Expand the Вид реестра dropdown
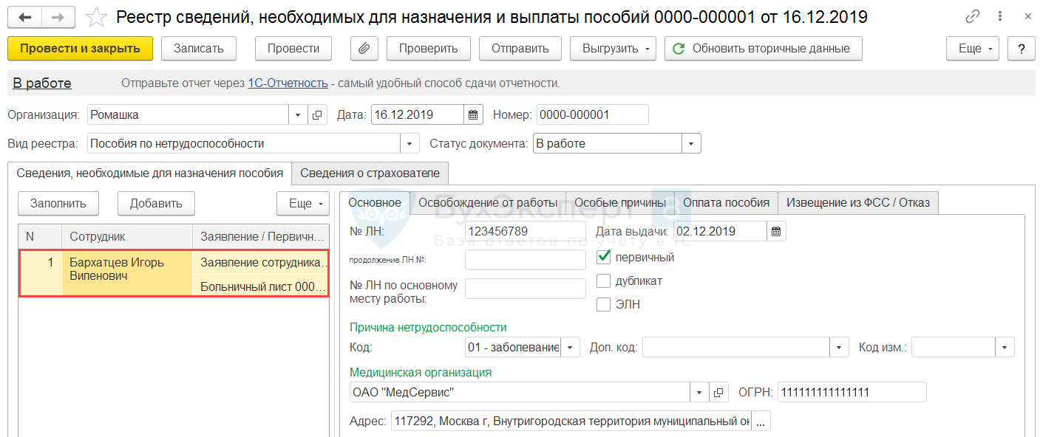1040x437 pixels. pyautogui.click(x=409, y=144)
